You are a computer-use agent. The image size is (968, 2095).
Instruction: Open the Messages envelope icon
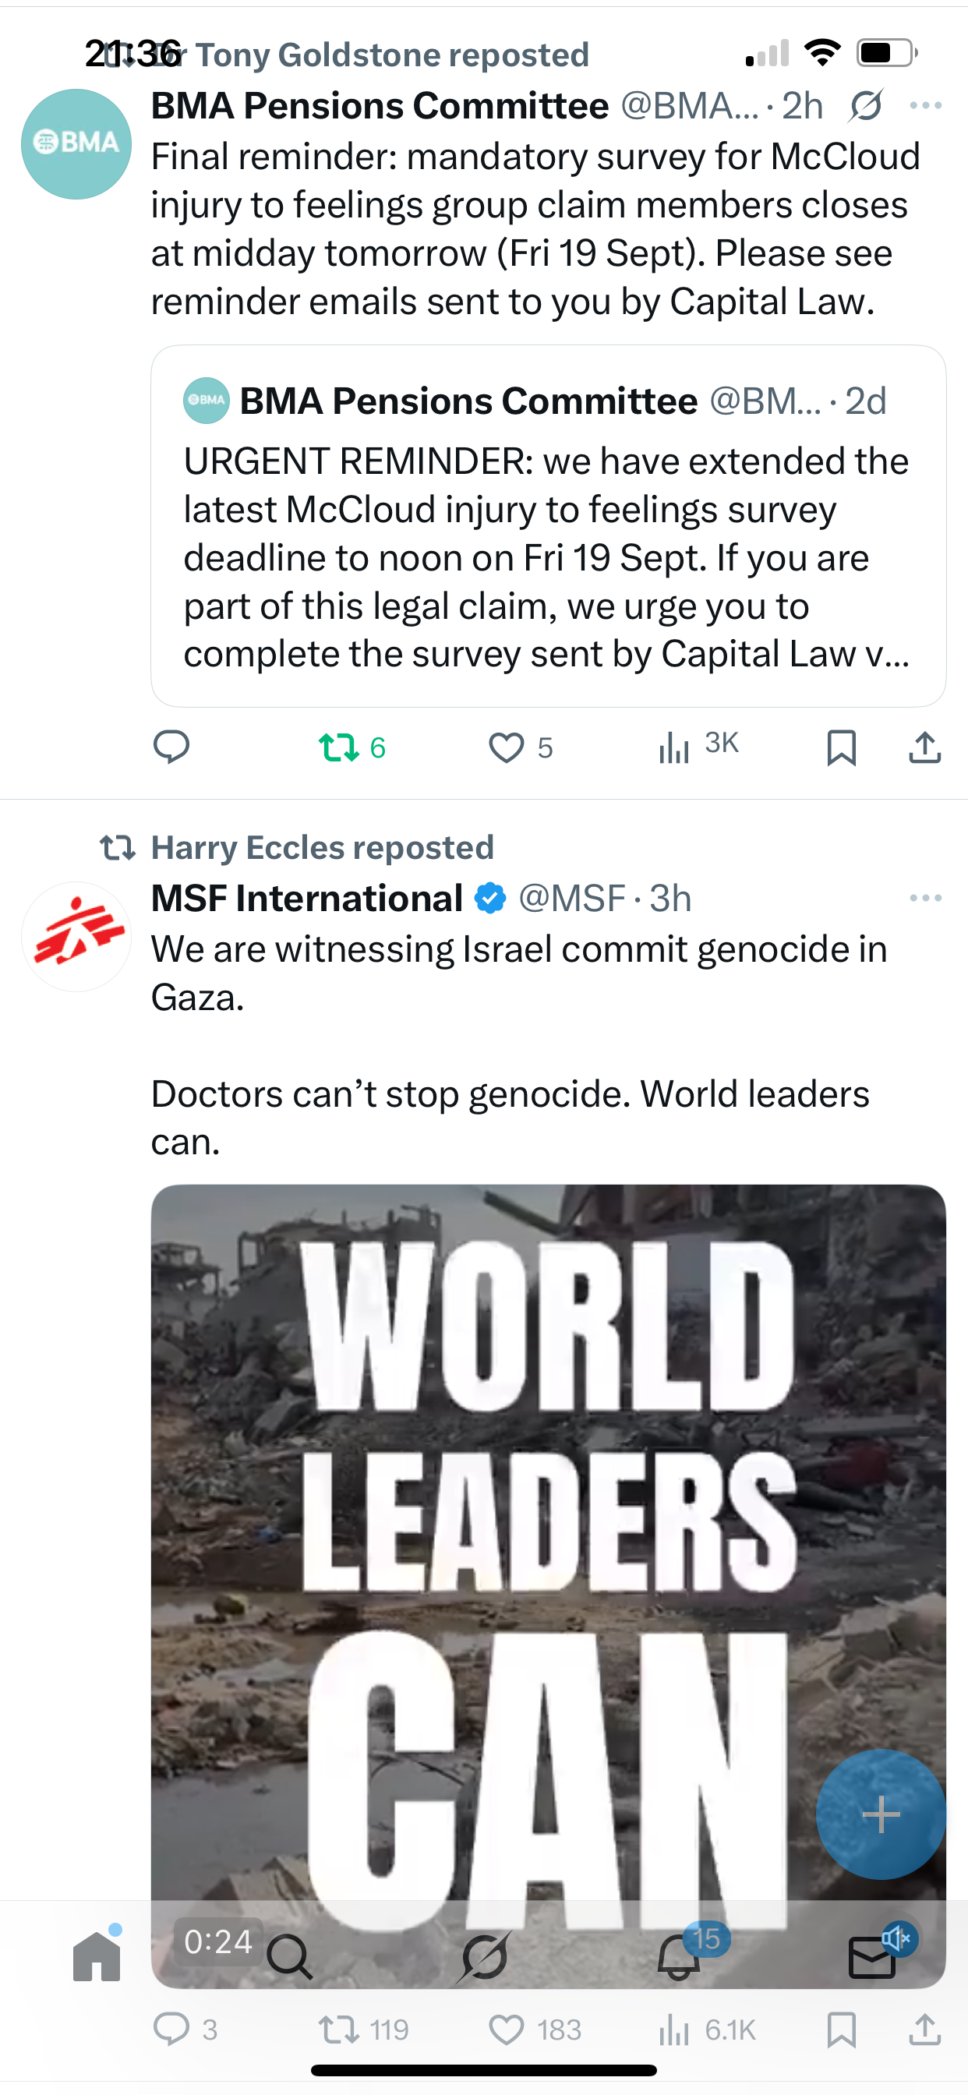pyautogui.click(x=871, y=1959)
